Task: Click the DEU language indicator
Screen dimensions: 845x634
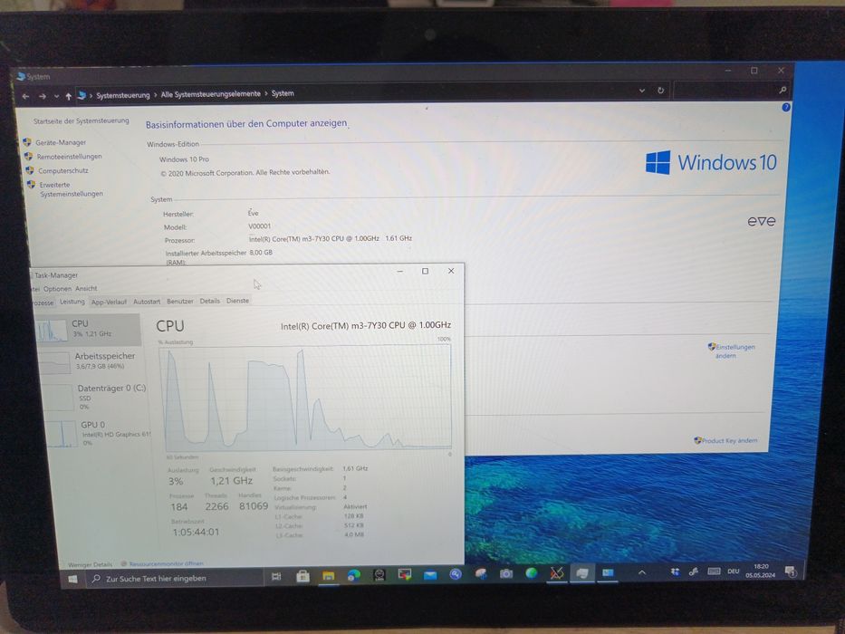Action: tap(734, 571)
